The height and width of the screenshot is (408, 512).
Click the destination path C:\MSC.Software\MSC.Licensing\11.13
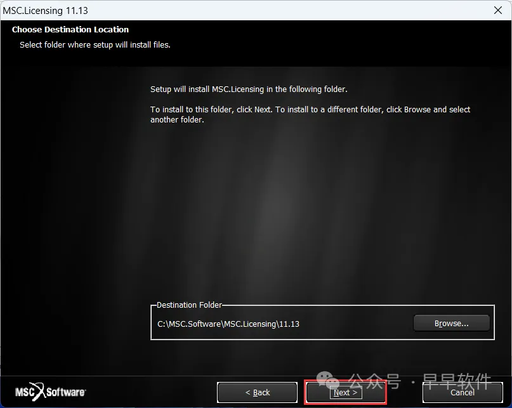(228, 324)
